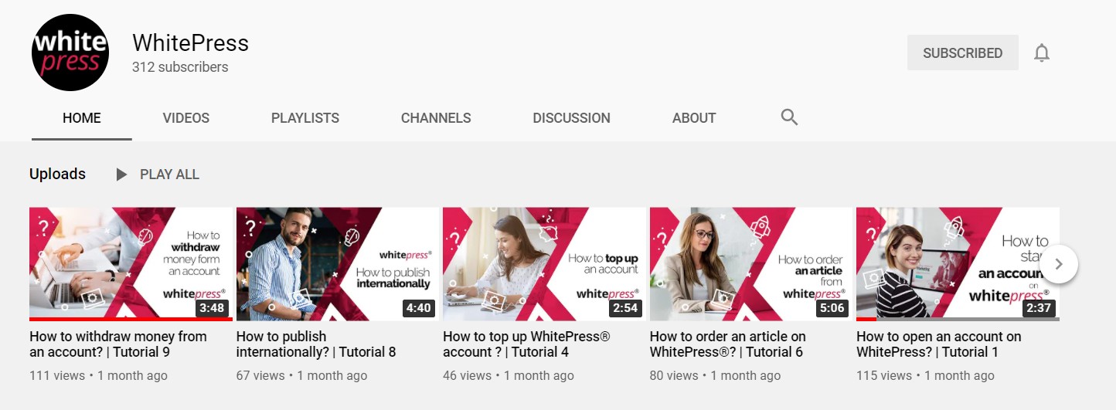Click title 'How to order an article on WhitePress®?'

coord(728,344)
